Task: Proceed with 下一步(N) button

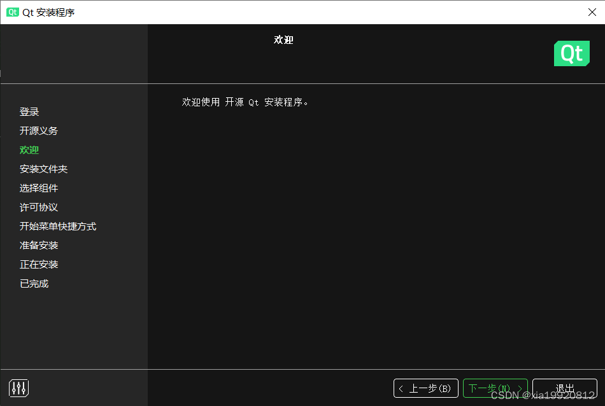Action: [x=495, y=388]
